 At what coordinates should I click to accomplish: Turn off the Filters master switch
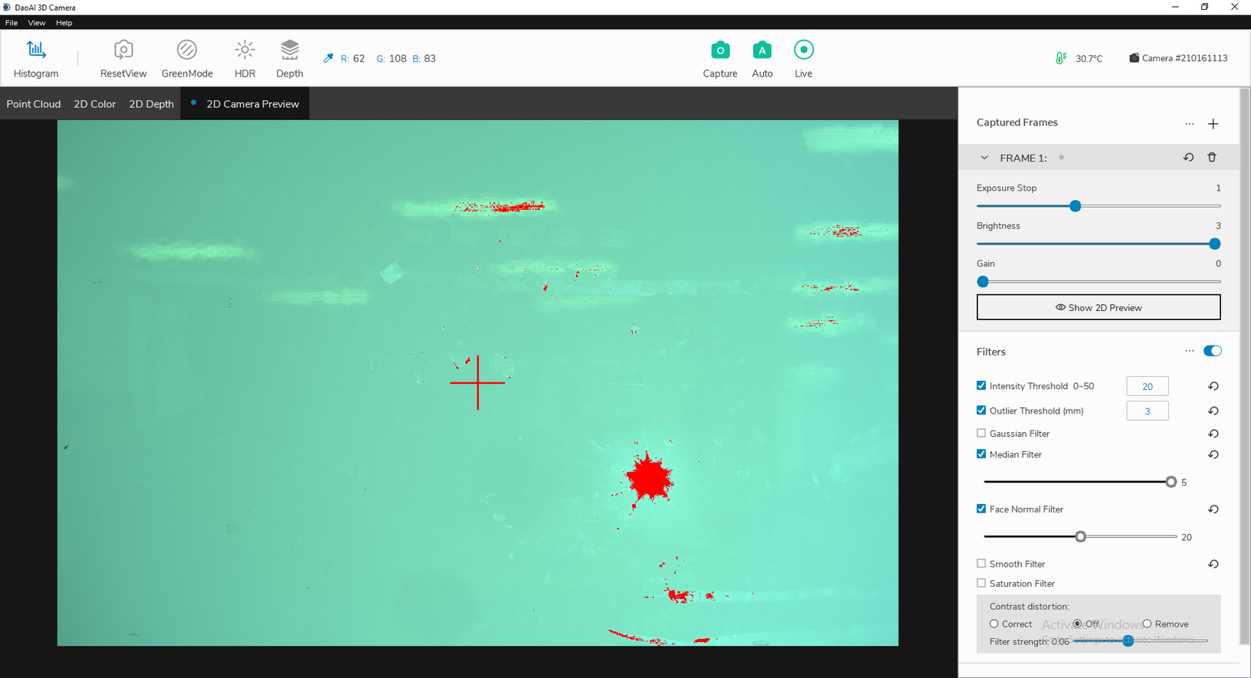tap(1212, 352)
